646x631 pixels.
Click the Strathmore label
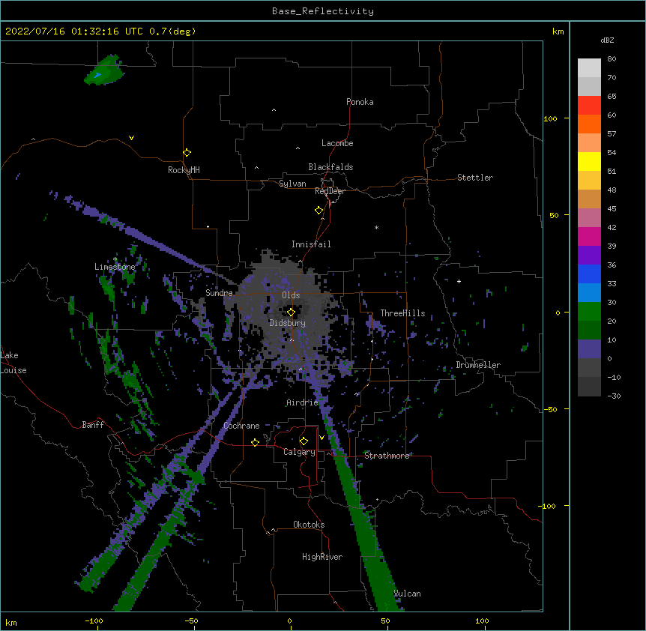387,456
